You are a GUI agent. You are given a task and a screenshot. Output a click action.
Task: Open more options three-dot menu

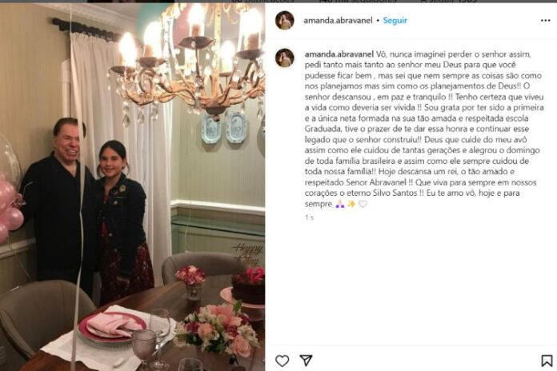[x=545, y=21]
